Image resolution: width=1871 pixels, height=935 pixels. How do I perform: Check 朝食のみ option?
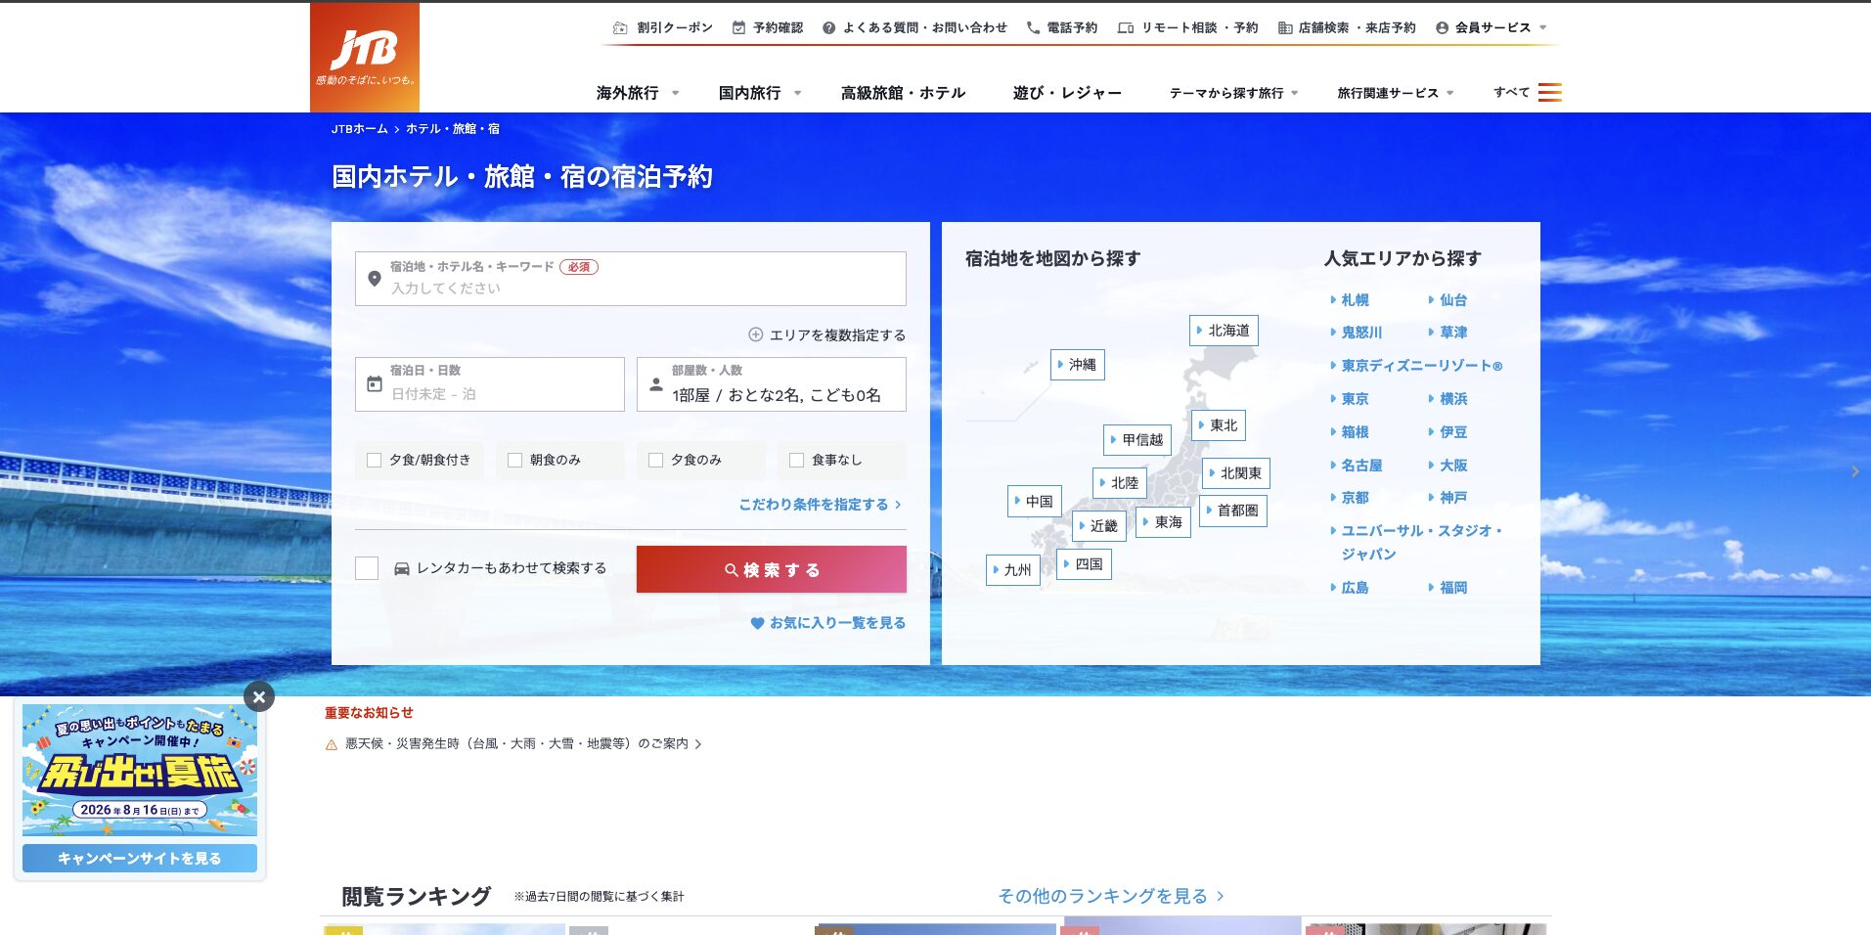(514, 460)
